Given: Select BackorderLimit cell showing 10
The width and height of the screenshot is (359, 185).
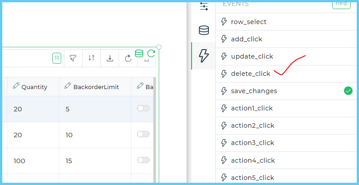Looking at the screenshot, I should [x=95, y=135].
